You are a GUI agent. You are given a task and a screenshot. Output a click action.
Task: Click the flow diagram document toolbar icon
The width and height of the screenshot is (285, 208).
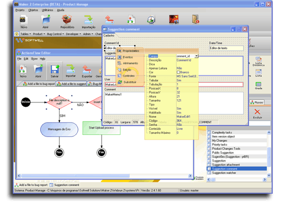pos(131,20)
